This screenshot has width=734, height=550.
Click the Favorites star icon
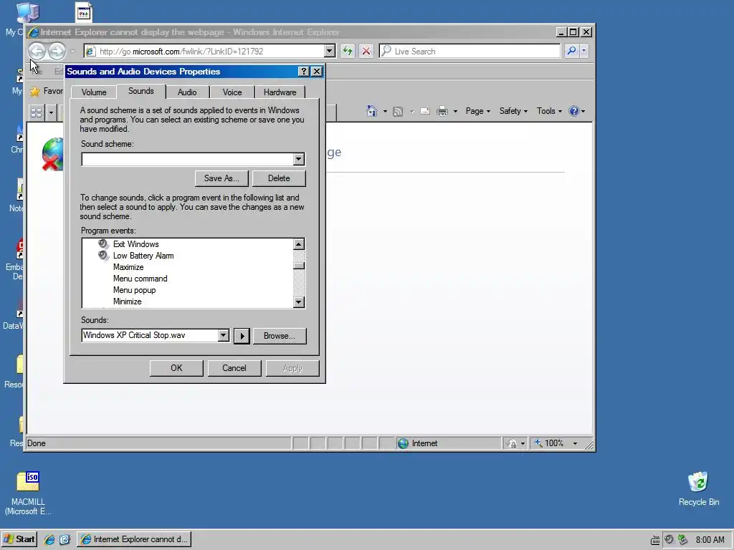(35, 91)
